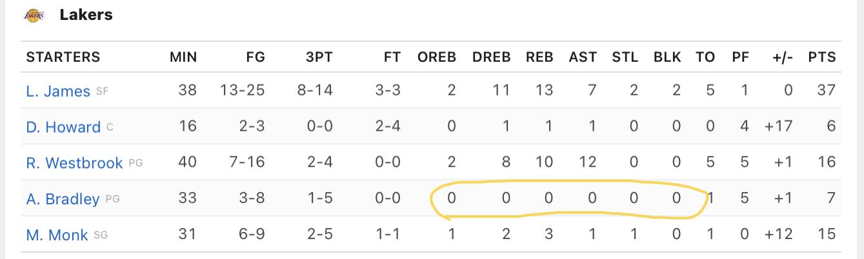Click the FG column header
The height and width of the screenshot is (259, 864).
coord(256,57)
